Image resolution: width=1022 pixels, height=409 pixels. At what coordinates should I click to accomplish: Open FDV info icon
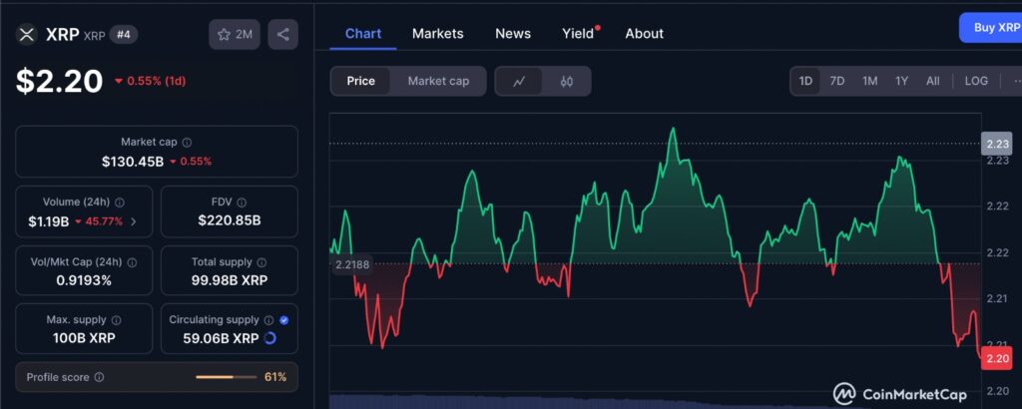(x=242, y=203)
